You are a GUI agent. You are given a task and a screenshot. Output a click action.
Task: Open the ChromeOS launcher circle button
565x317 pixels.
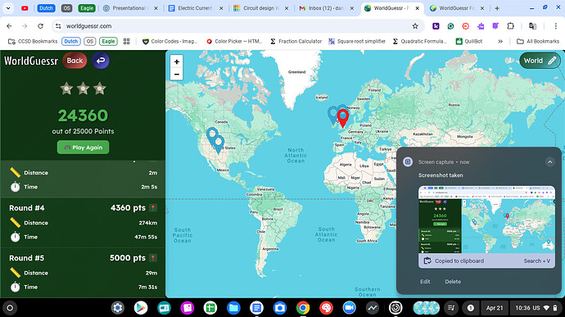pos(10,308)
